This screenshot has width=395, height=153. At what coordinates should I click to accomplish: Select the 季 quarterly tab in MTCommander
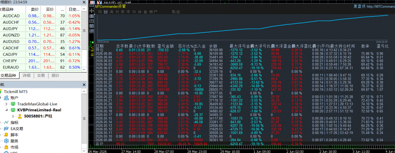click(x=123, y=12)
